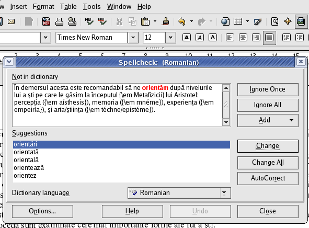309x228 pixels.
Task: Export directly as PDF icon
Action: [46, 21]
